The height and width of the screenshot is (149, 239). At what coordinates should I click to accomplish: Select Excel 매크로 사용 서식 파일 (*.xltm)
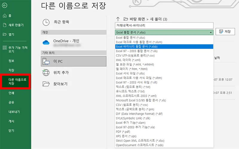(164, 78)
